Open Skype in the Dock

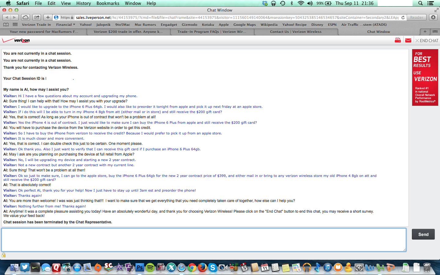[213, 268]
